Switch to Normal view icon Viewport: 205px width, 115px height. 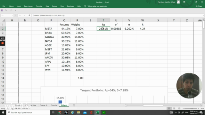pos(169,109)
